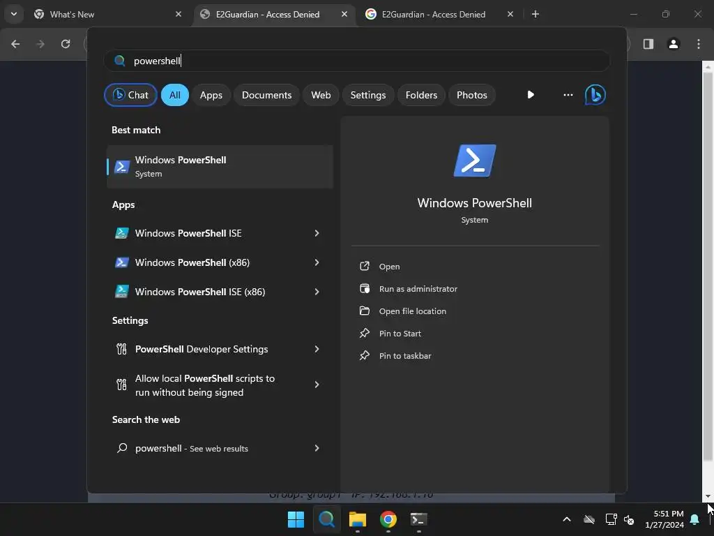
Task: Open the clock showing 5:51 PM
Action: pyautogui.click(x=664, y=519)
